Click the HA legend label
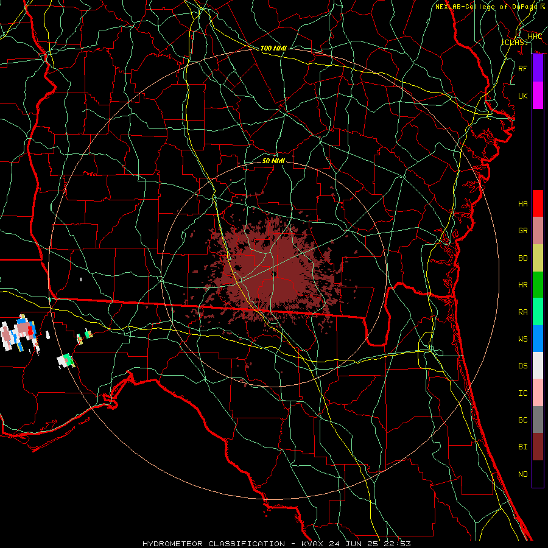 pyautogui.click(x=523, y=204)
